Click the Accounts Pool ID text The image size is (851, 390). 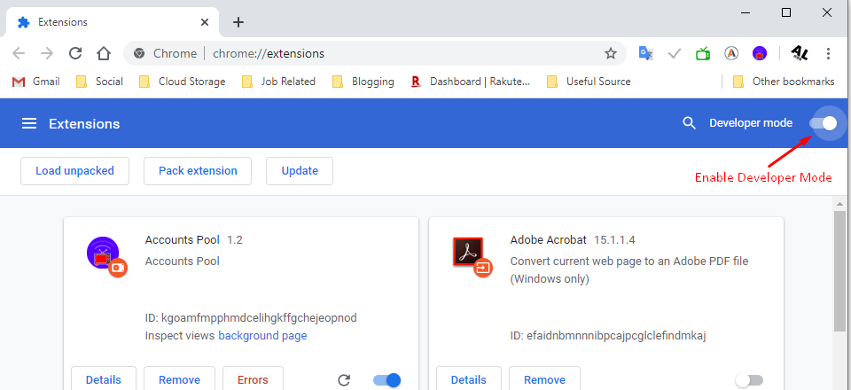251,317
